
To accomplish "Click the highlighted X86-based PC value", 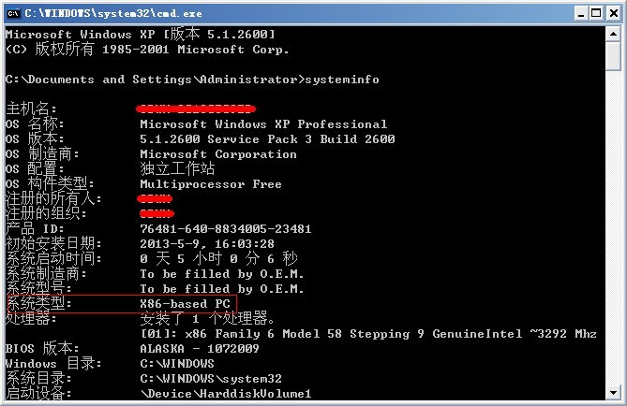I will [x=186, y=304].
